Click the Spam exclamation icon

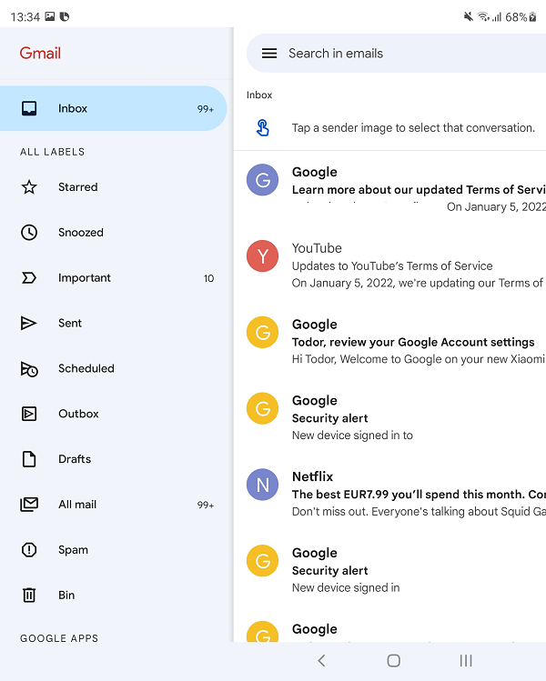[29, 549]
